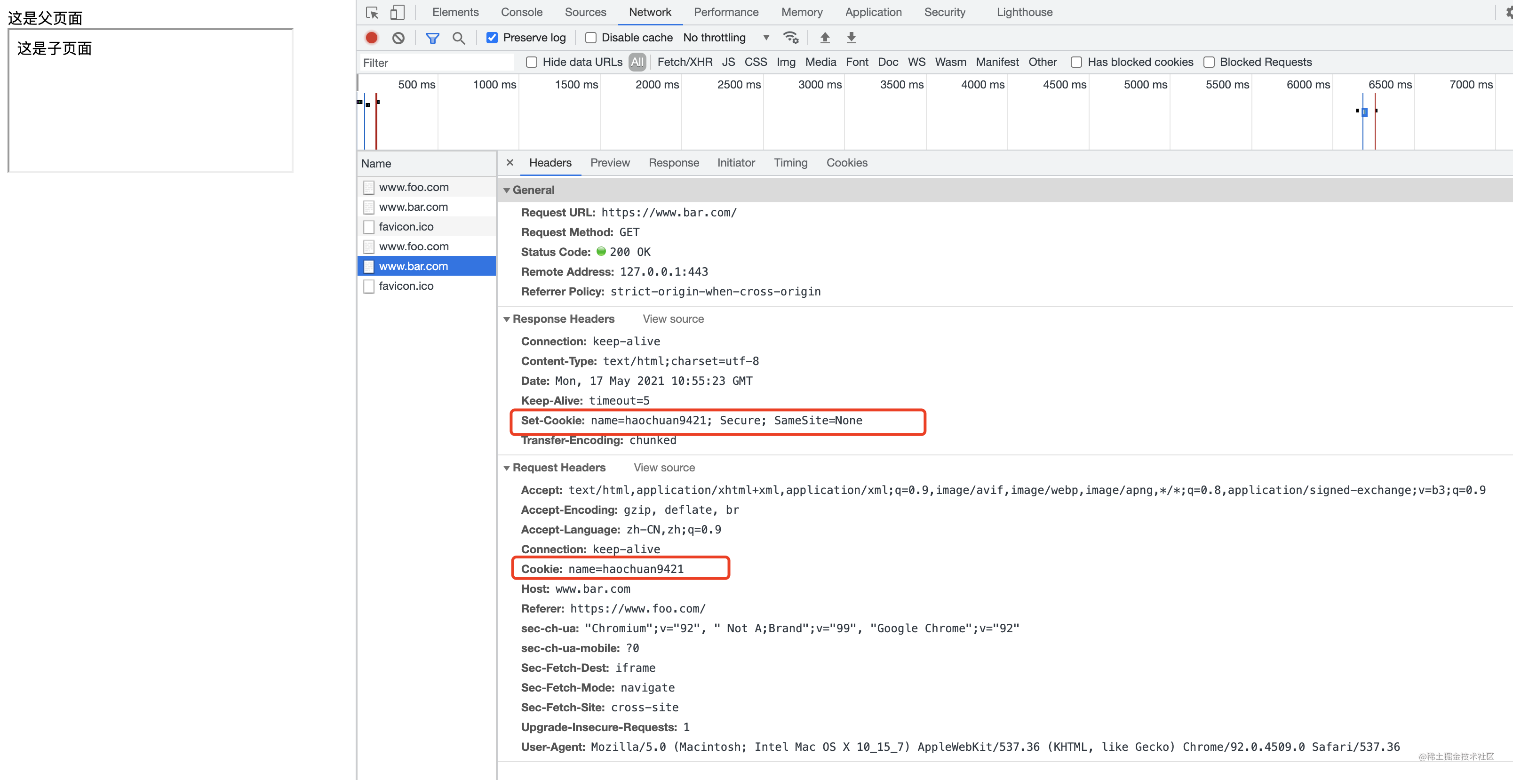
Task: Toggle the filter funnel icon
Action: [432, 38]
